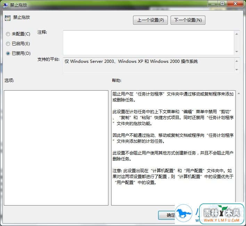Click help note starting 注意: 此设置出现在
The width and height of the screenshot is (246, 226).
tap(173, 176)
